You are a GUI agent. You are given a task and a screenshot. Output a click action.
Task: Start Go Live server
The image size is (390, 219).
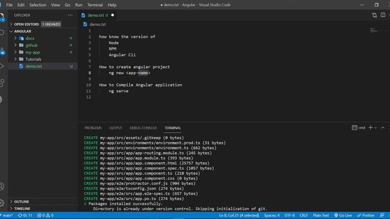point(343,215)
